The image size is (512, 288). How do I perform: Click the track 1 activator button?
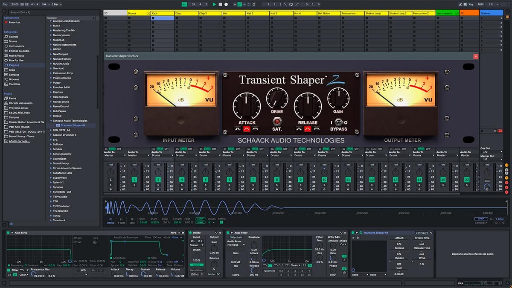pyautogui.click(x=111, y=180)
